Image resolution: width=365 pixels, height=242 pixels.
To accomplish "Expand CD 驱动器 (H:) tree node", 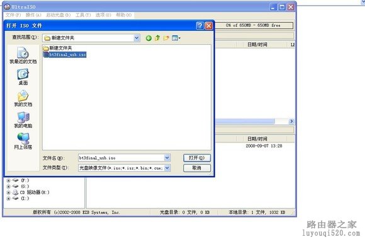I will (8, 193).
